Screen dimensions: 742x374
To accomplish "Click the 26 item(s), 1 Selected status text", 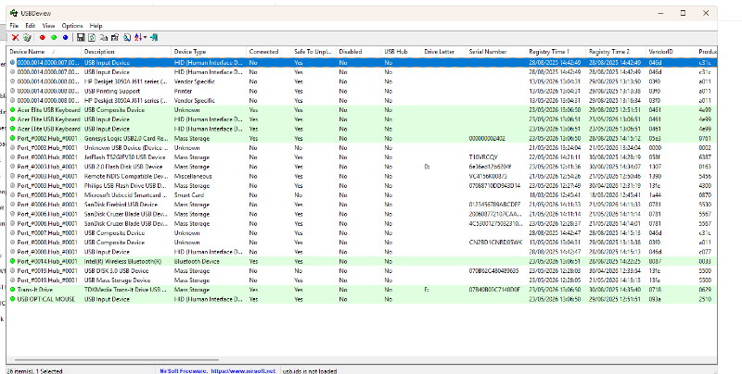I will [x=34, y=371].
